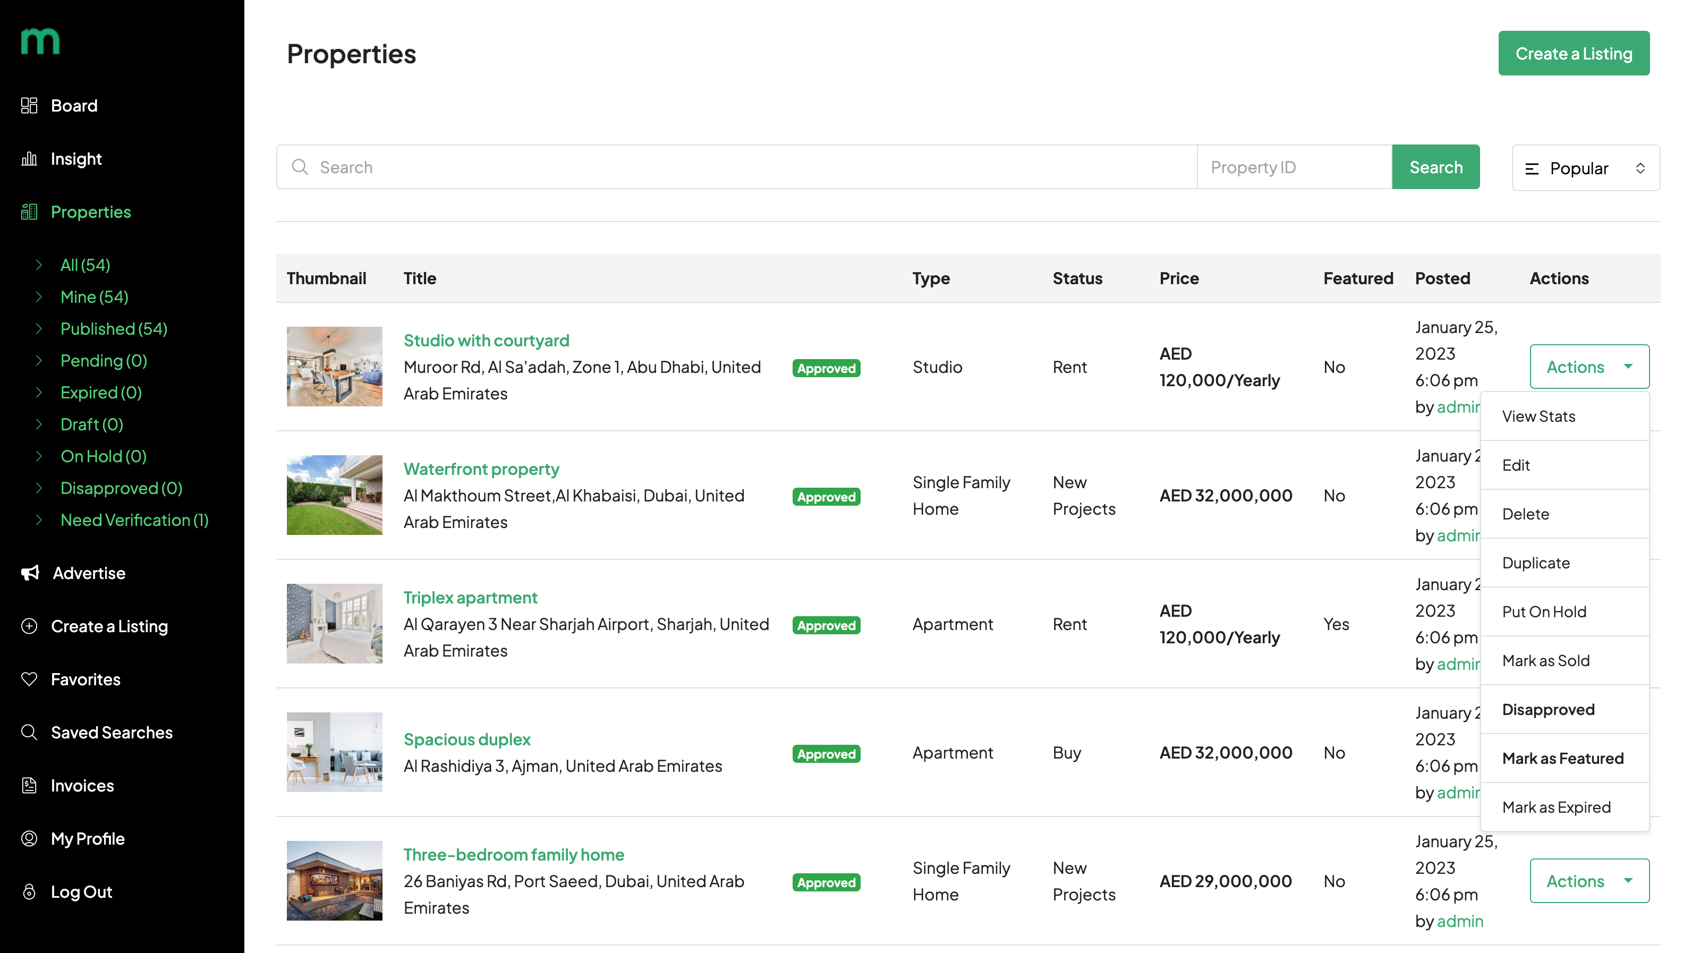Image resolution: width=1683 pixels, height=953 pixels.
Task: Select Mark as Featured menu option
Action: point(1564,758)
